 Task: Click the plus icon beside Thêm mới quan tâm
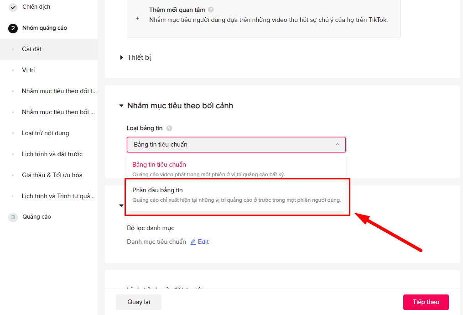coord(137,19)
